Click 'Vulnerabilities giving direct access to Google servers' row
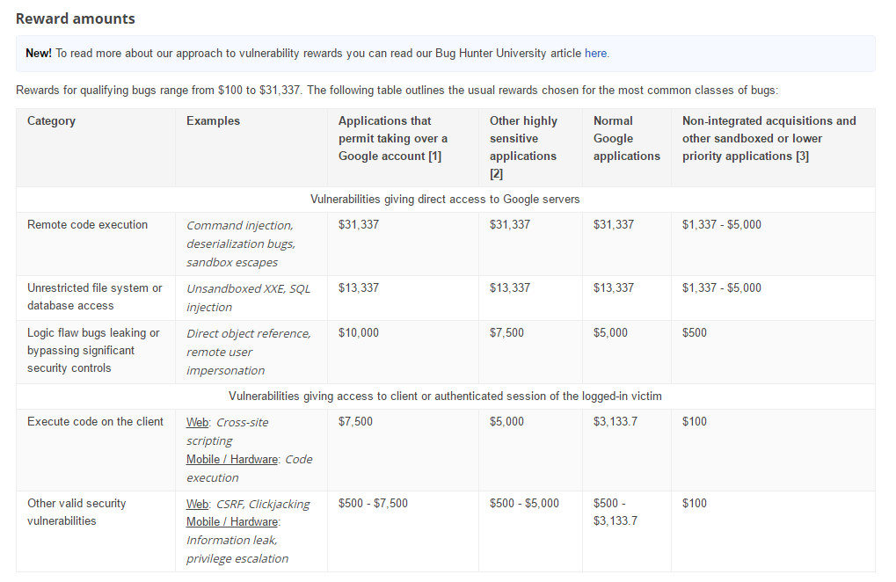Screen dimensions: 896x582 coord(445,200)
